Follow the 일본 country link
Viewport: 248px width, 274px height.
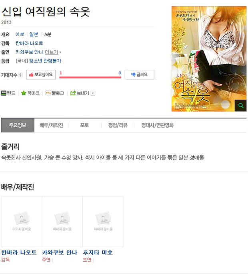point(34,34)
